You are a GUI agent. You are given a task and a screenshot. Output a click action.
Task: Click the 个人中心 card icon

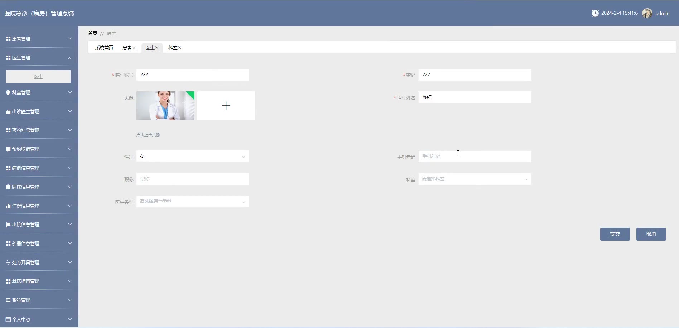pyautogui.click(x=8, y=319)
